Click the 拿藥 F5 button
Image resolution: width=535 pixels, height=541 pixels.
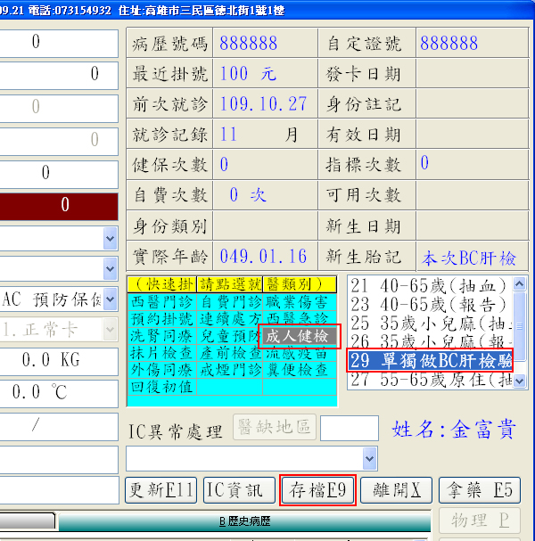pyautogui.click(x=480, y=490)
